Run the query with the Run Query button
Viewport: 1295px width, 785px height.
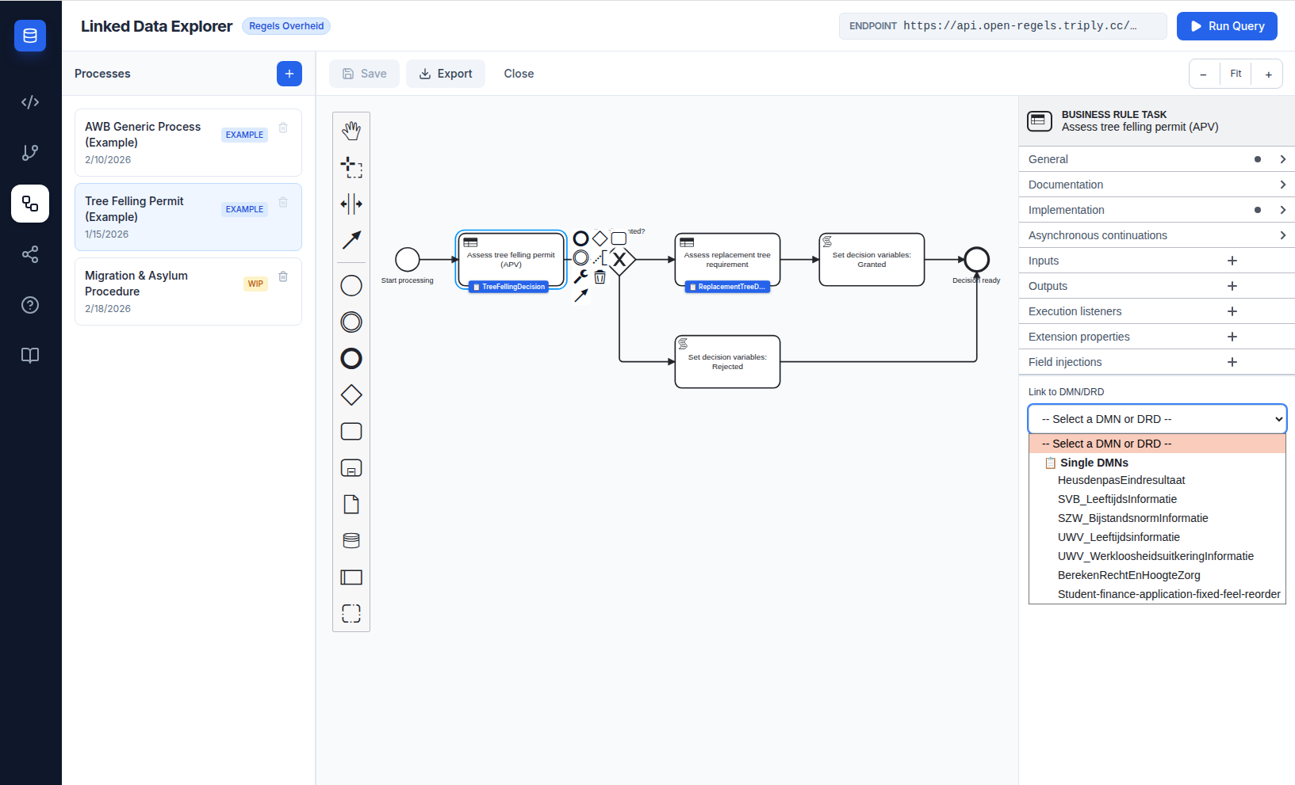(x=1226, y=26)
